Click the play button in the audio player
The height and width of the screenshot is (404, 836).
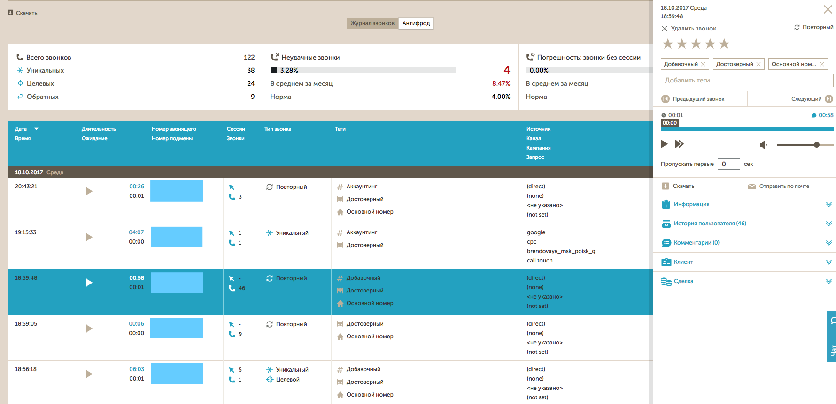(664, 144)
